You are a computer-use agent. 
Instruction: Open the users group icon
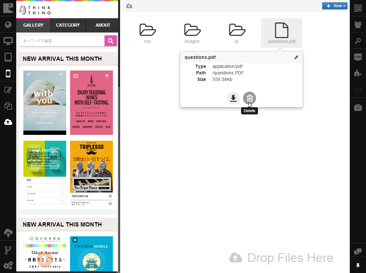pyautogui.click(x=358, y=25)
